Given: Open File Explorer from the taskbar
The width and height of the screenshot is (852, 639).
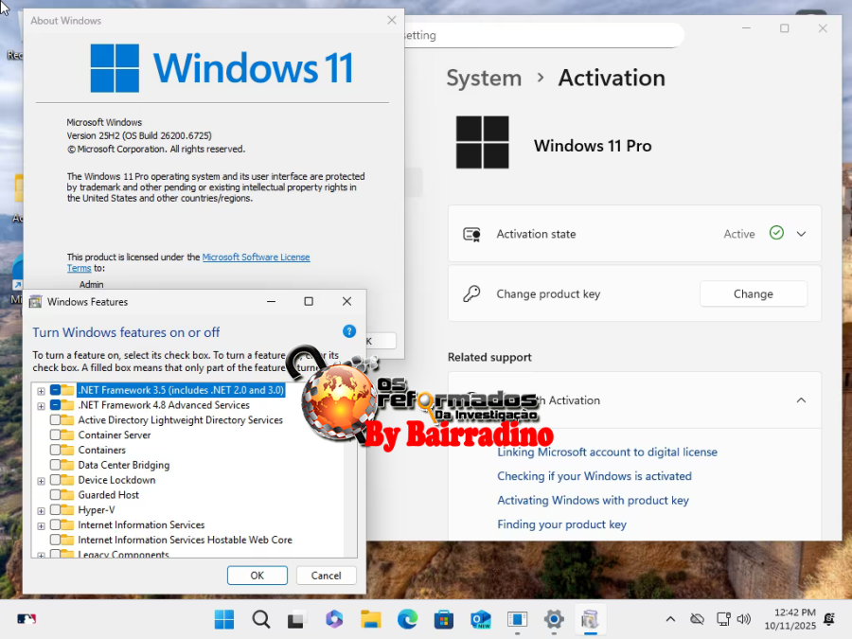Looking at the screenshot, I should (370, 620).
